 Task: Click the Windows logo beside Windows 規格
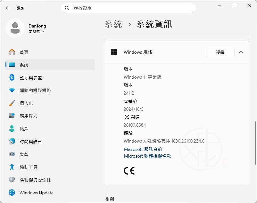[113, 52]
